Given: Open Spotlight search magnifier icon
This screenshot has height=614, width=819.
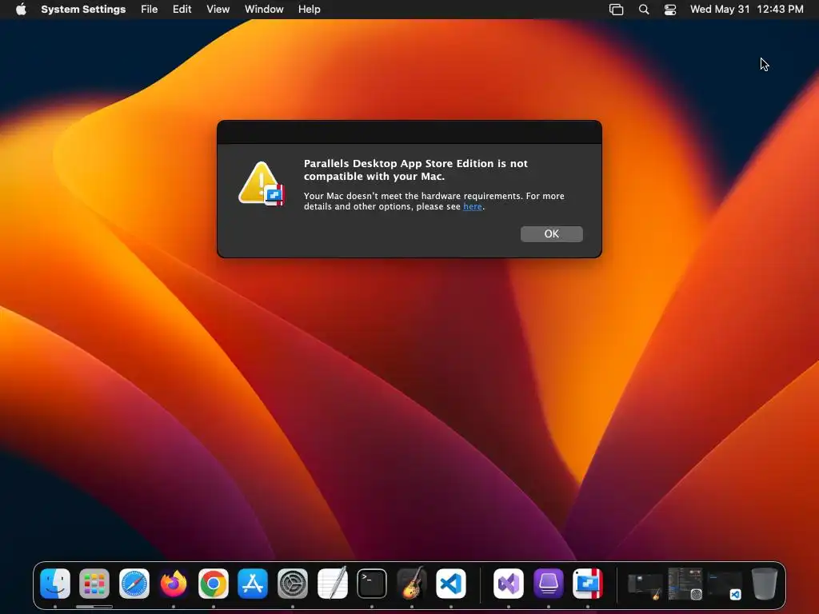Looking at the screenshot, I should (644, 10).
